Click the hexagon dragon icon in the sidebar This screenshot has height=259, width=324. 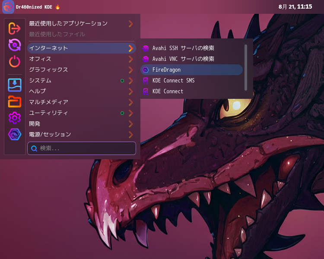click(x=14, y=134)
